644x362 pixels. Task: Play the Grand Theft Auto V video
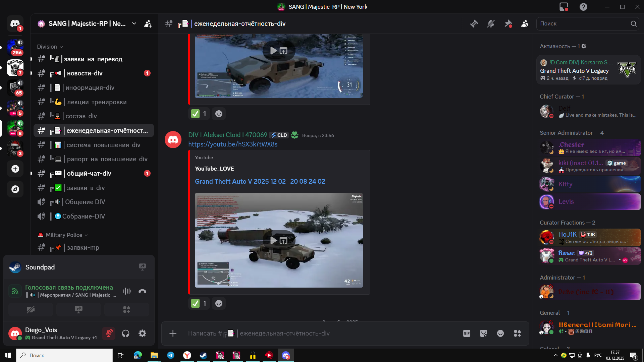click(273, 240)
